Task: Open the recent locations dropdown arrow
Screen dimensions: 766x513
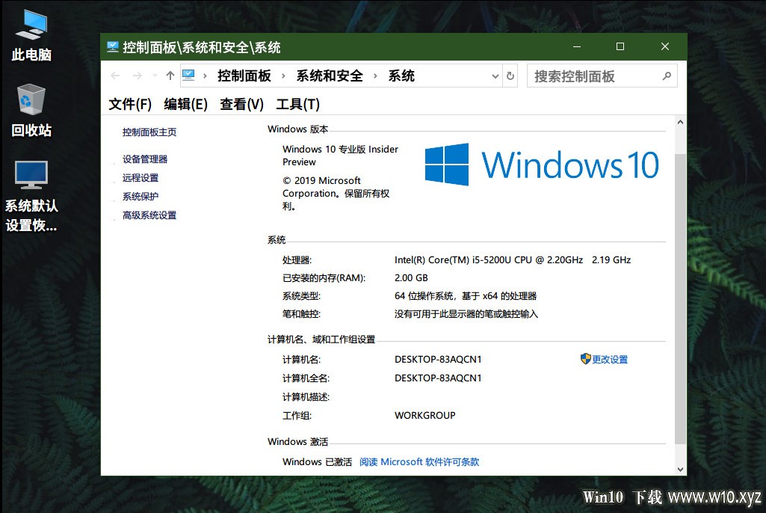Action: 155,76
